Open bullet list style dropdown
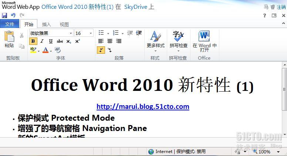 pos(108,33)
